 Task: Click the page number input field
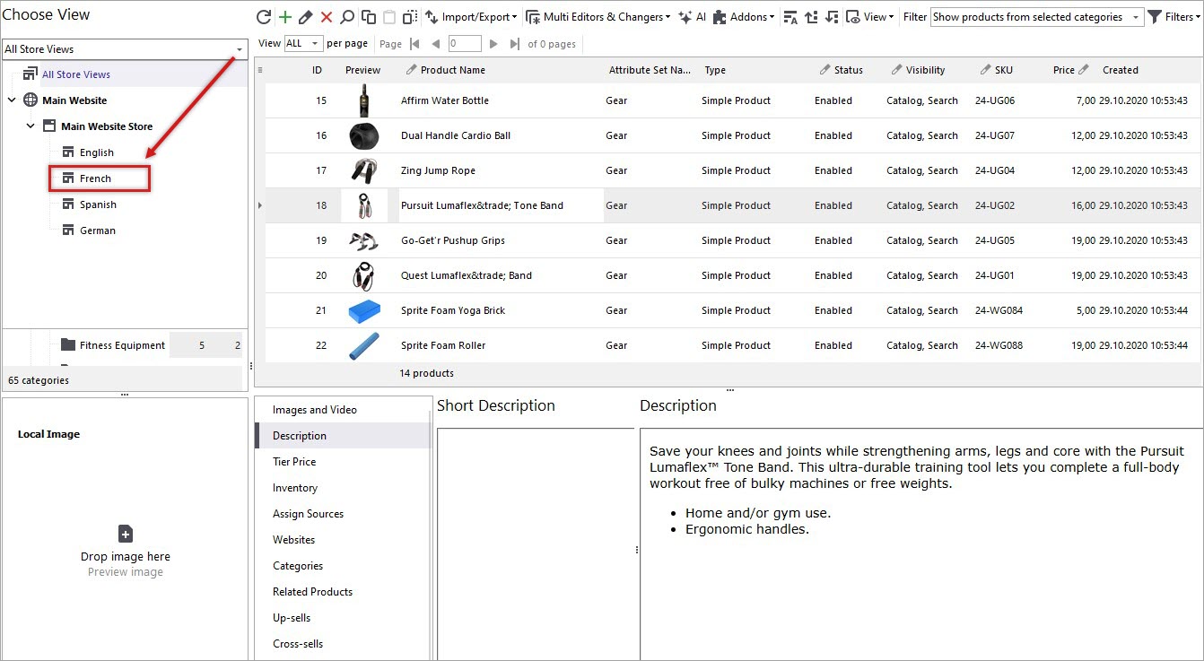pyautogui.click(x=464, y=42)
